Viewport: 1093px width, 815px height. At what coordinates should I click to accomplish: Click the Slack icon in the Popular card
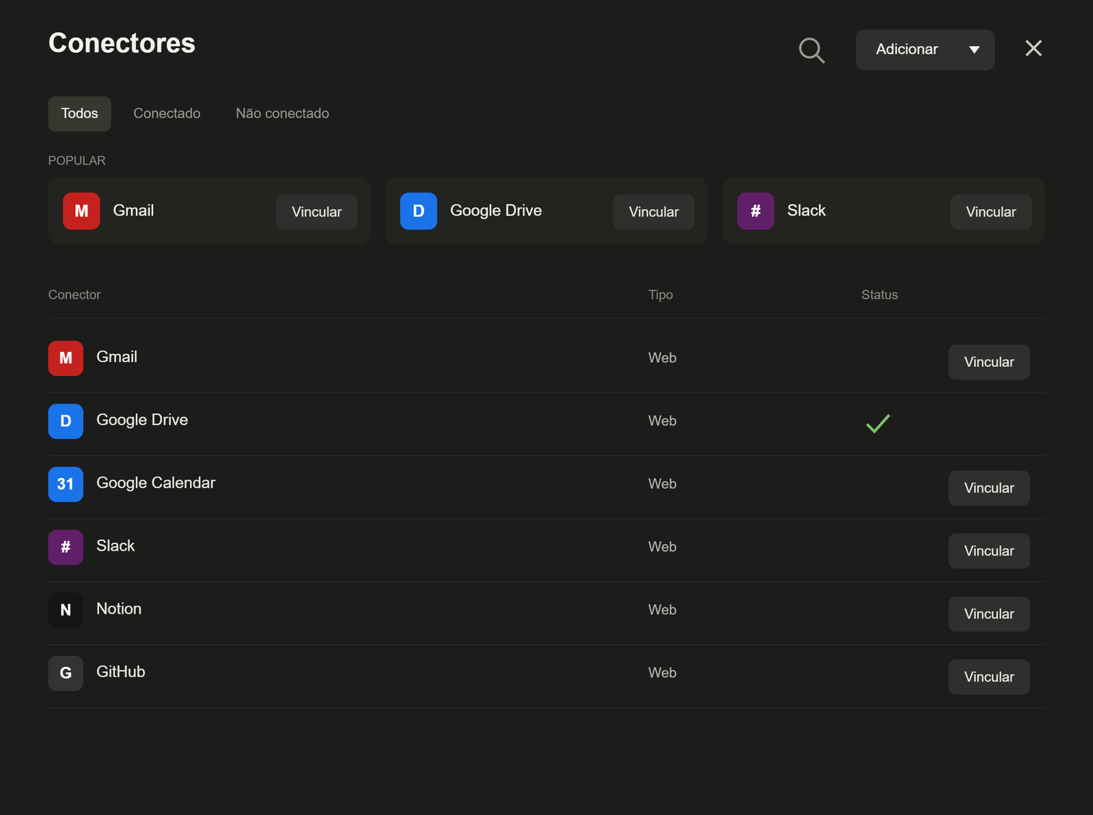pos(756,211)
